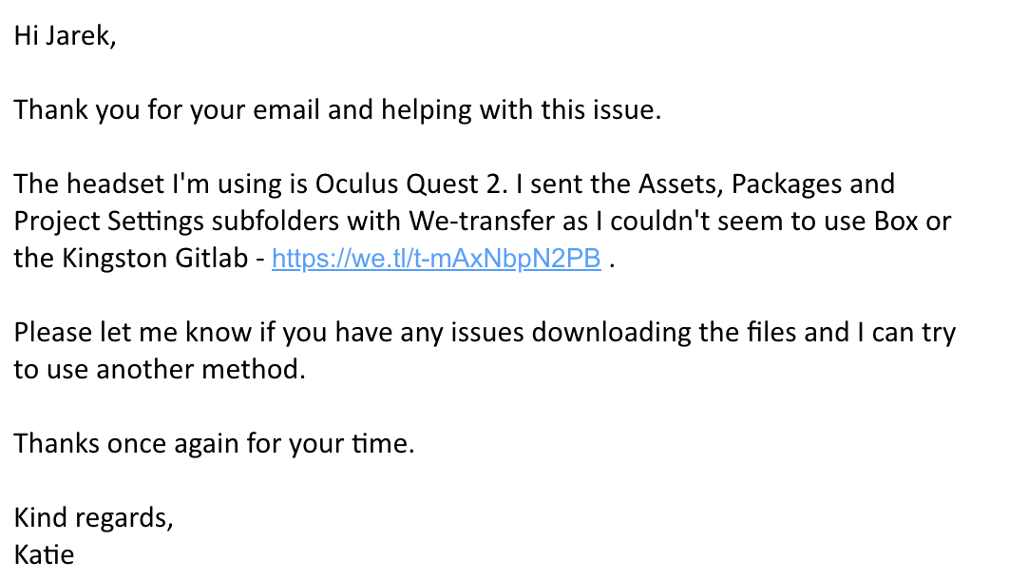Click the "Hi Jarek," greeting line
This screenshot has width=1009, height=580.
coord(65,39)
